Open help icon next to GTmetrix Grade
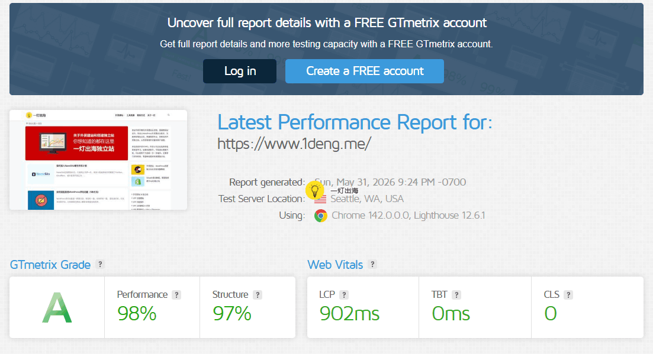 (x=100, y=264)
